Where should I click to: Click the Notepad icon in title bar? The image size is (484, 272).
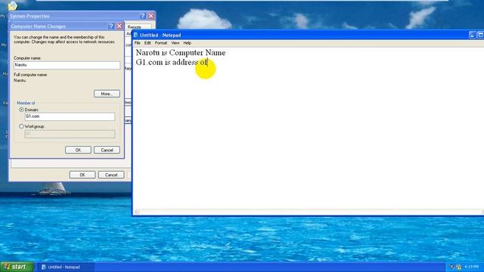136,35
